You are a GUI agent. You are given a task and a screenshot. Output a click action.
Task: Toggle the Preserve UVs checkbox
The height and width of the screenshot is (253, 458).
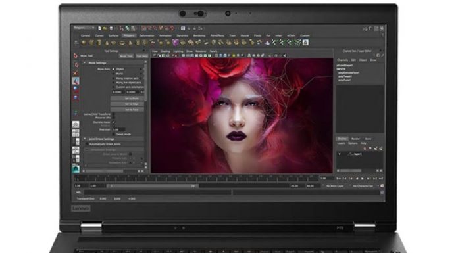point(114,118)
